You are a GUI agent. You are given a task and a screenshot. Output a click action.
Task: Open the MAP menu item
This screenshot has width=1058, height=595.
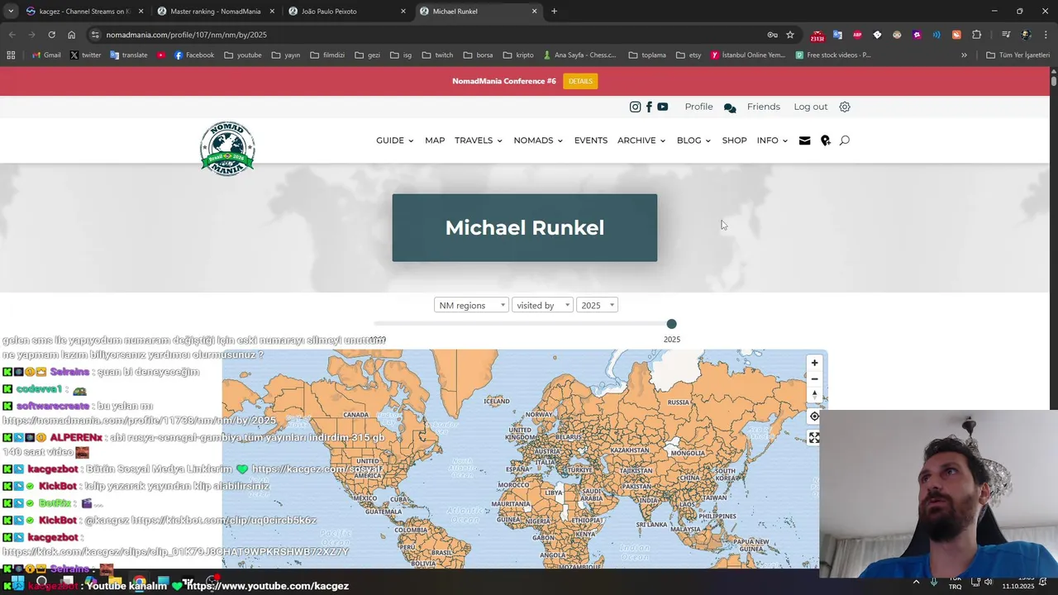(x=435, y=140)
